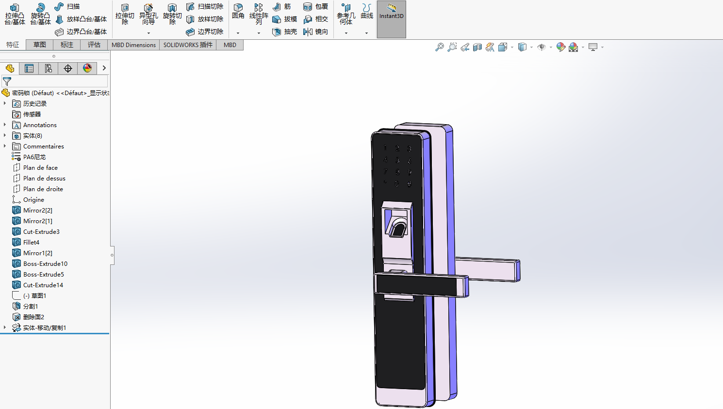Show more manager tabs with the chevron
723x409 pixels.
point(104,68)
